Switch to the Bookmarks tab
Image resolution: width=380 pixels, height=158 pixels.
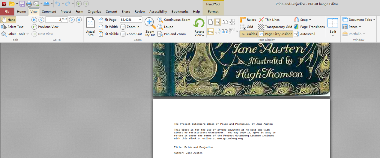180,12
